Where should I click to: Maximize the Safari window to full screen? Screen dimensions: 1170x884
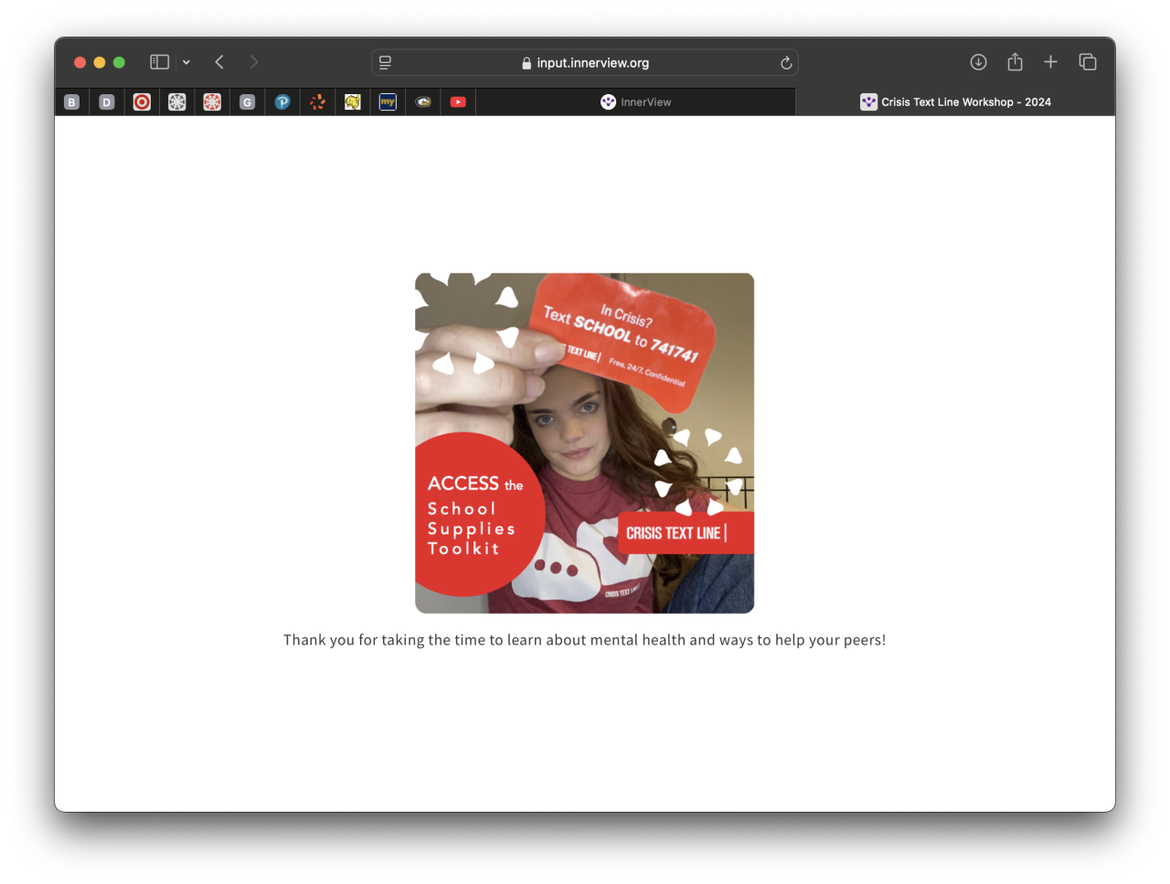(x=119, y=62)
